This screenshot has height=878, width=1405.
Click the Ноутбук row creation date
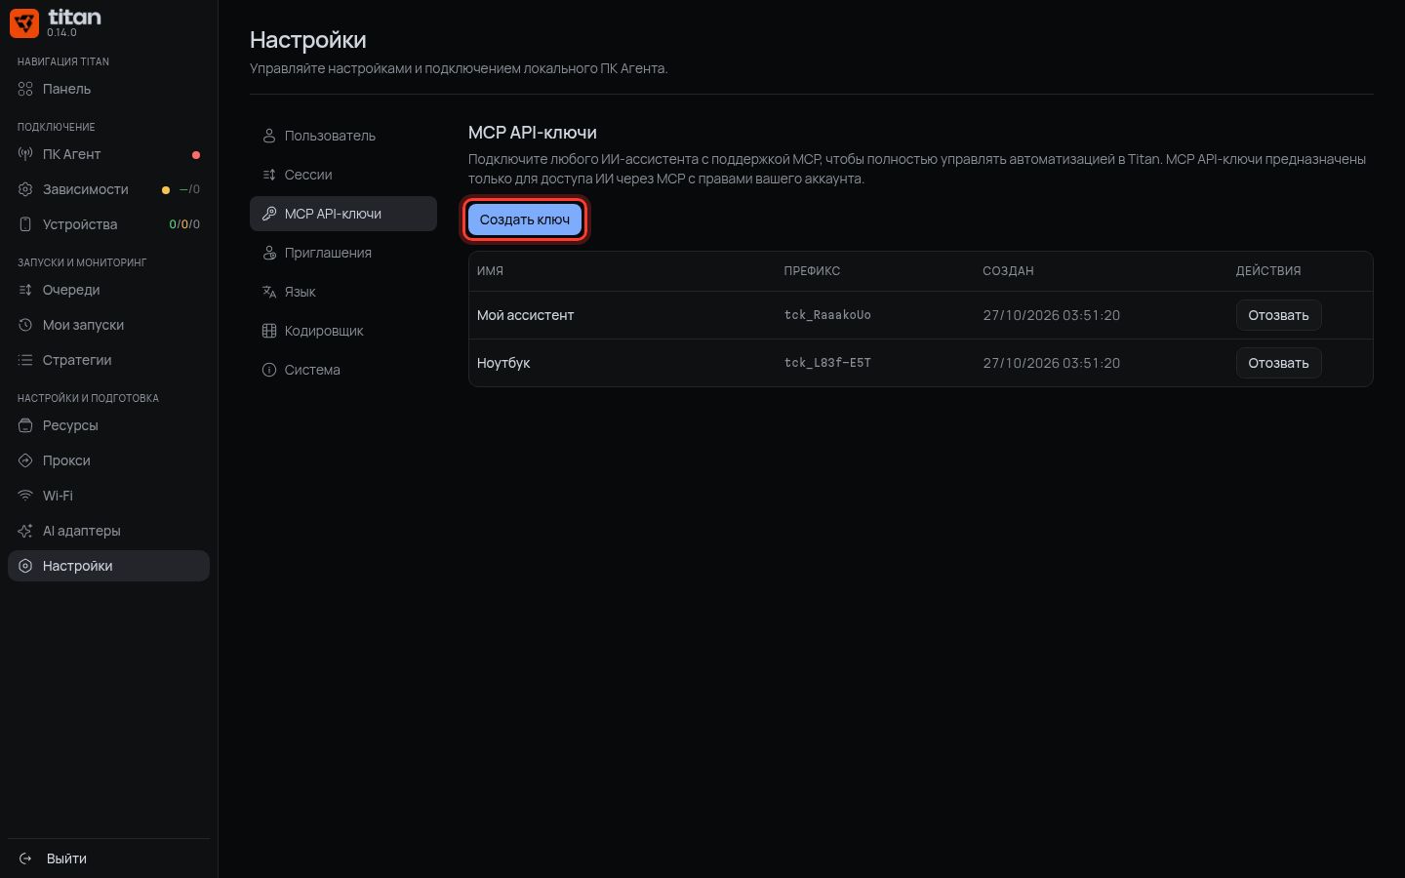tap(1051, 363)
